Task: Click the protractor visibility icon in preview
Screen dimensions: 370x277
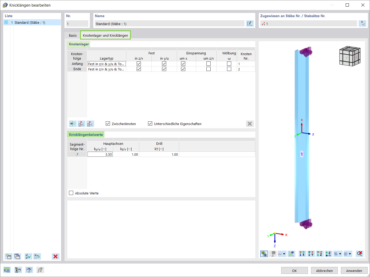Action: 292,254
